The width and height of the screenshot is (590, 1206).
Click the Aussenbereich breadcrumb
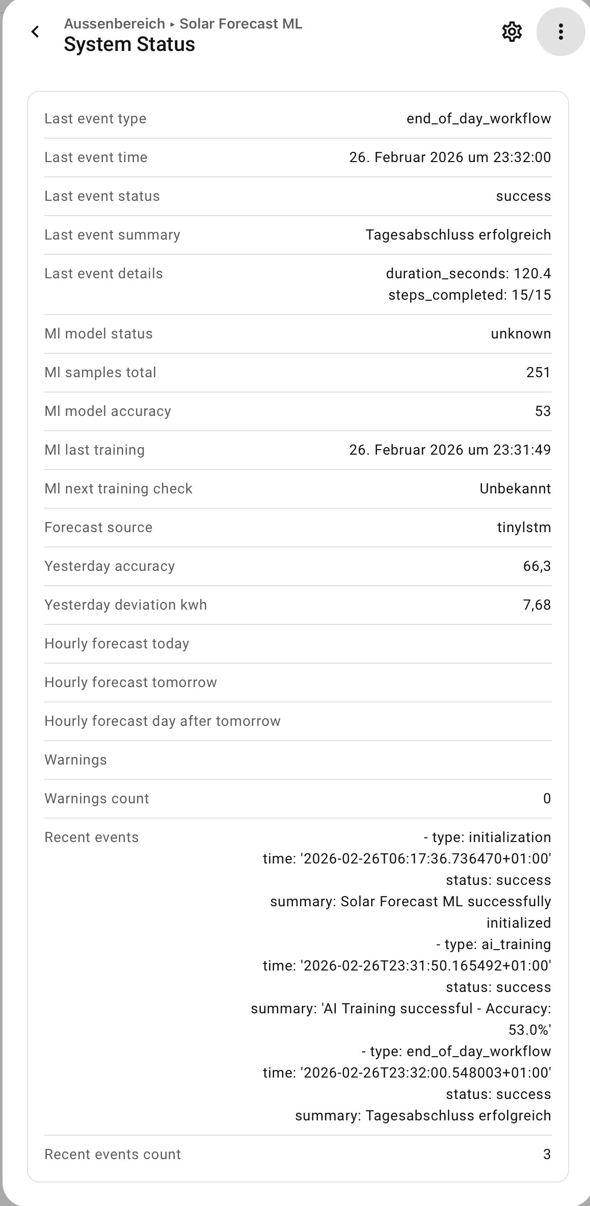[115, 24]
